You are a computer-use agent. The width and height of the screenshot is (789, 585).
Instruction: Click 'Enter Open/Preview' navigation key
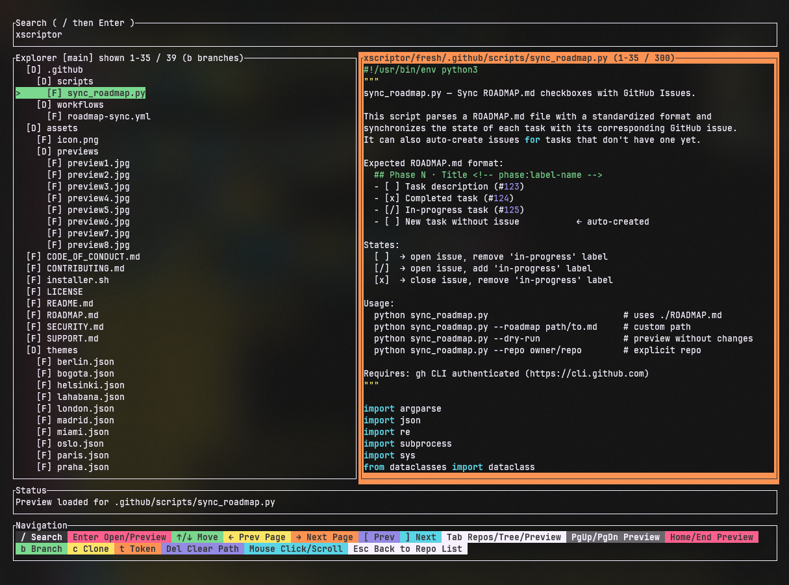coord(119,537)
